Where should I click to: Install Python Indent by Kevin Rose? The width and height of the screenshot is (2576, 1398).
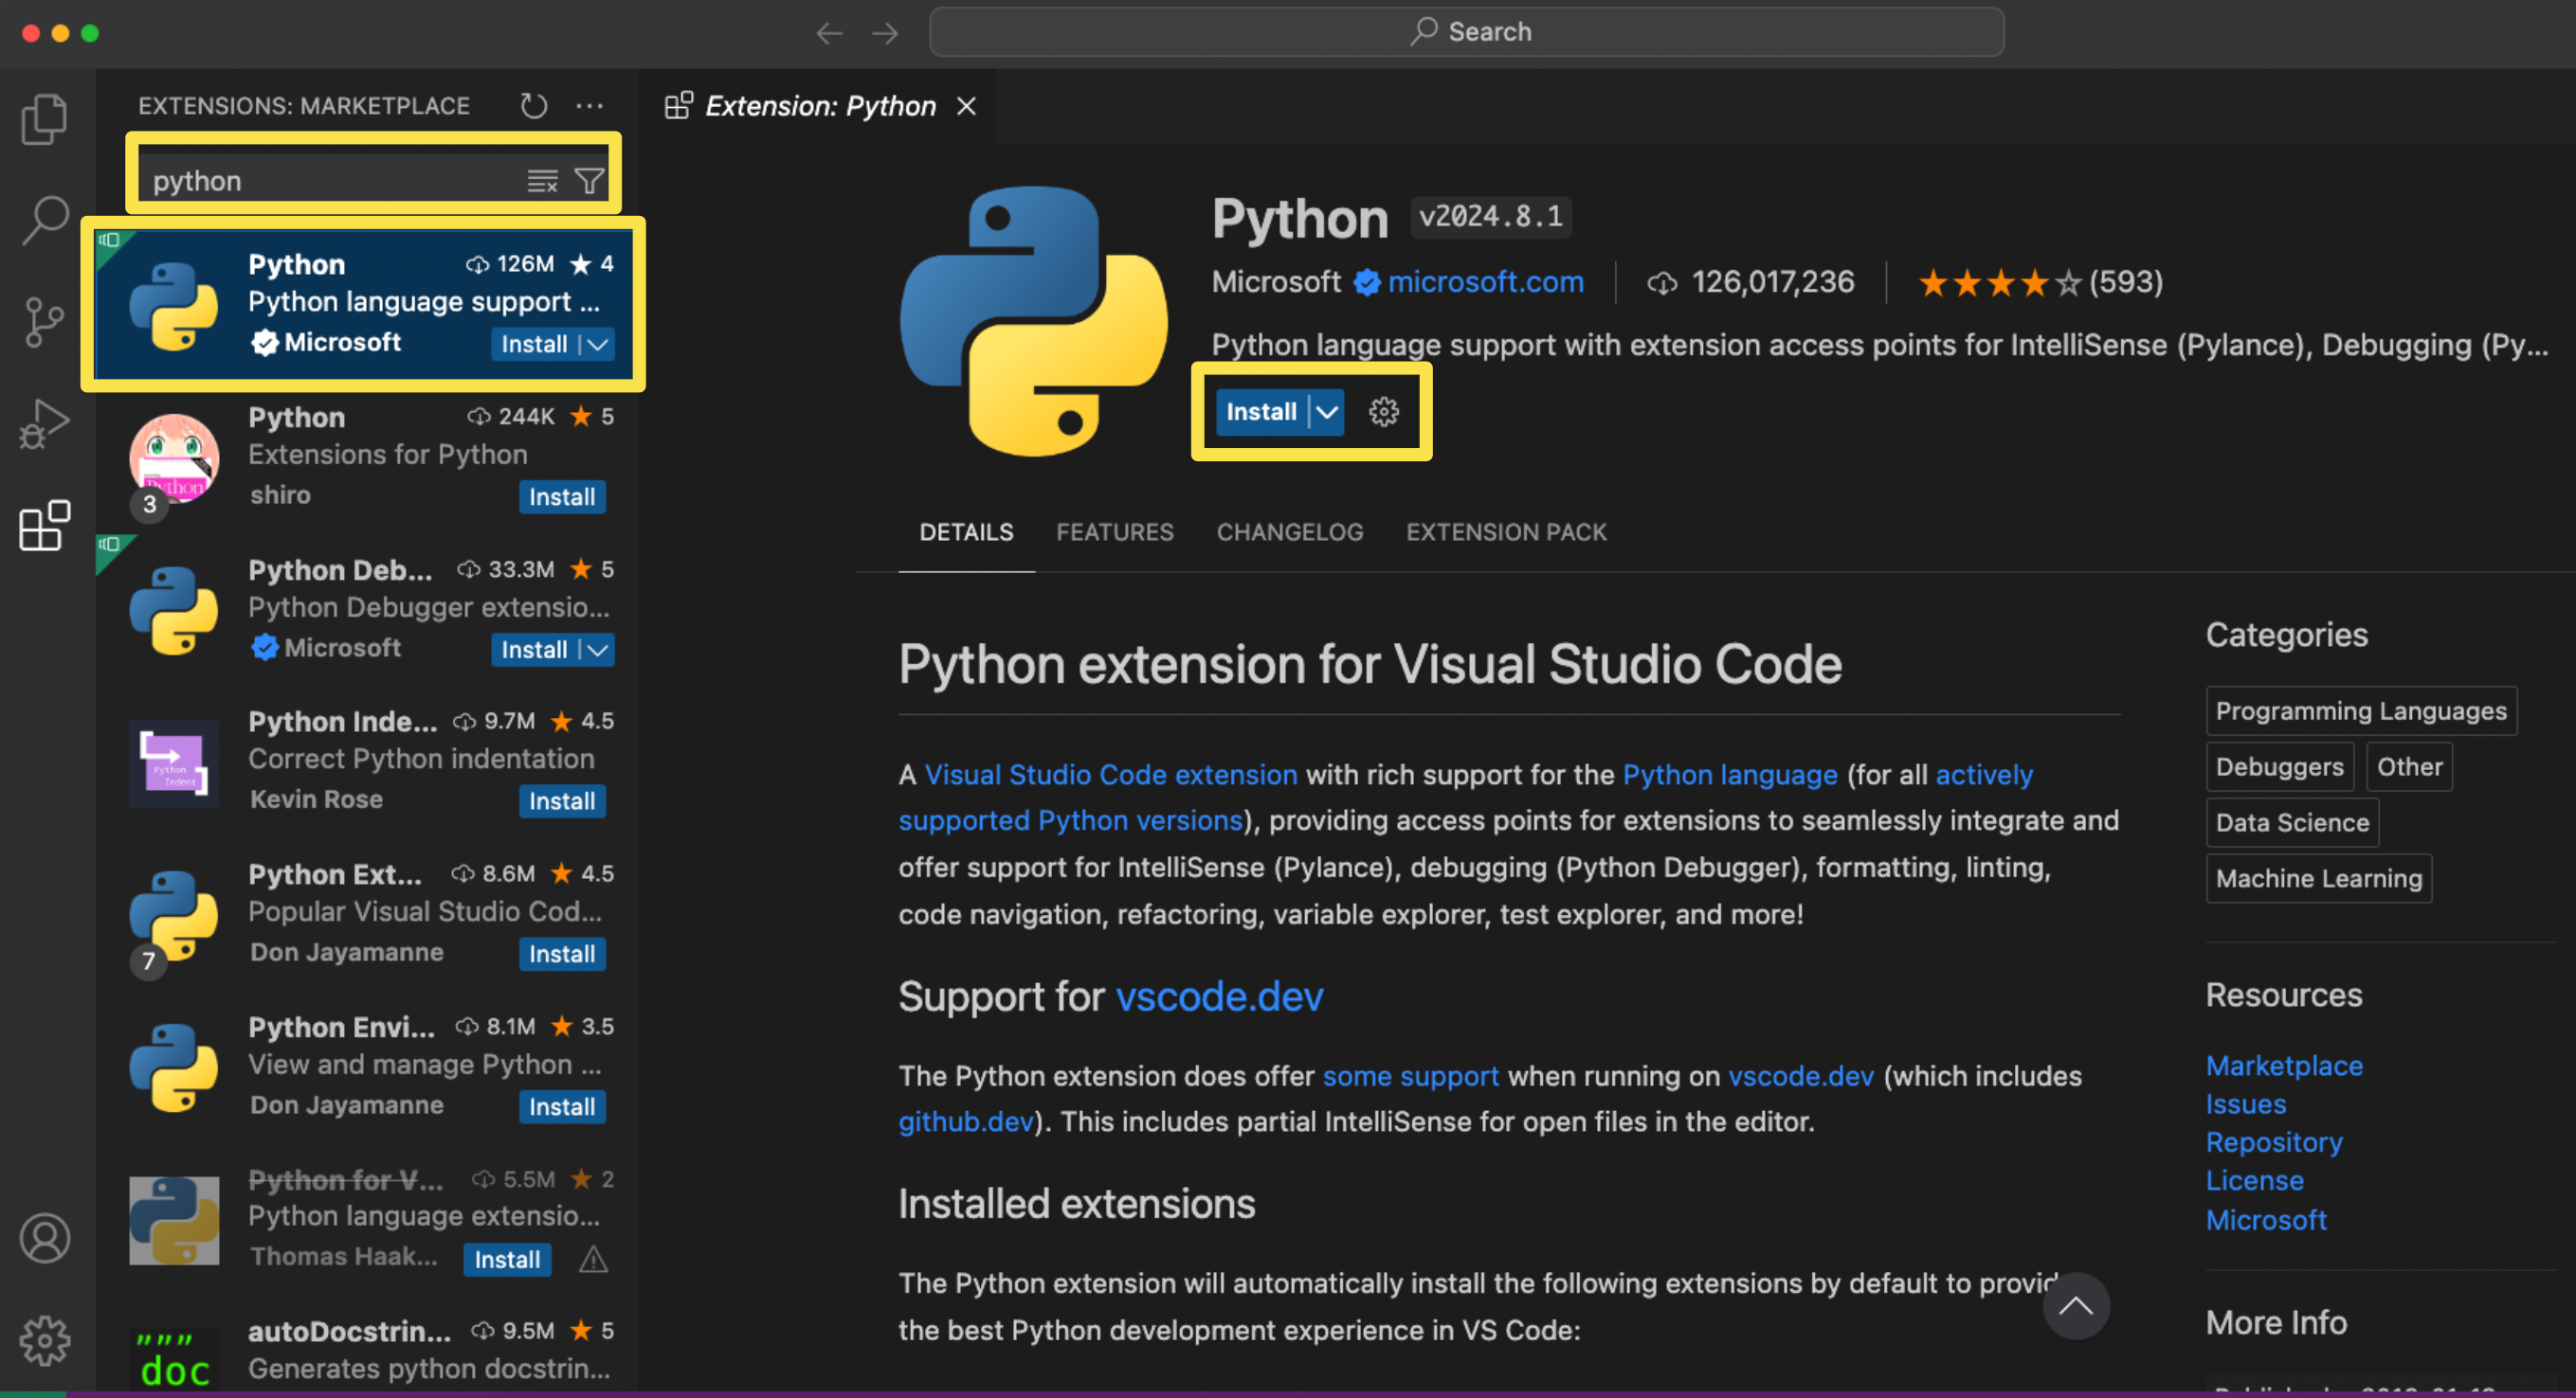(562, 801)
